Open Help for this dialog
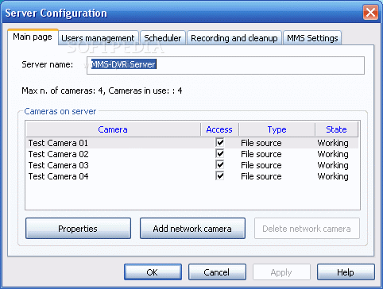 346,272
